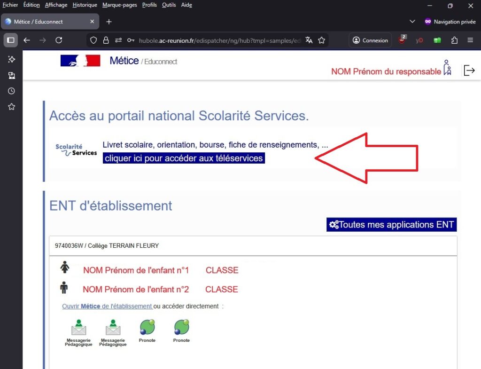The width and height of the screenshot is (481, 369).
Task: Follow the Ouvrir Métice de l'établissement link
Action: (107, 306)
